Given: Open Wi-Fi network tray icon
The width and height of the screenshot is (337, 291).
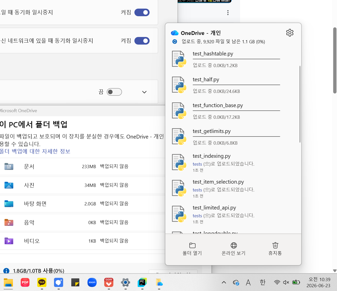Looking at the screenshot, I should click(277, 282).
